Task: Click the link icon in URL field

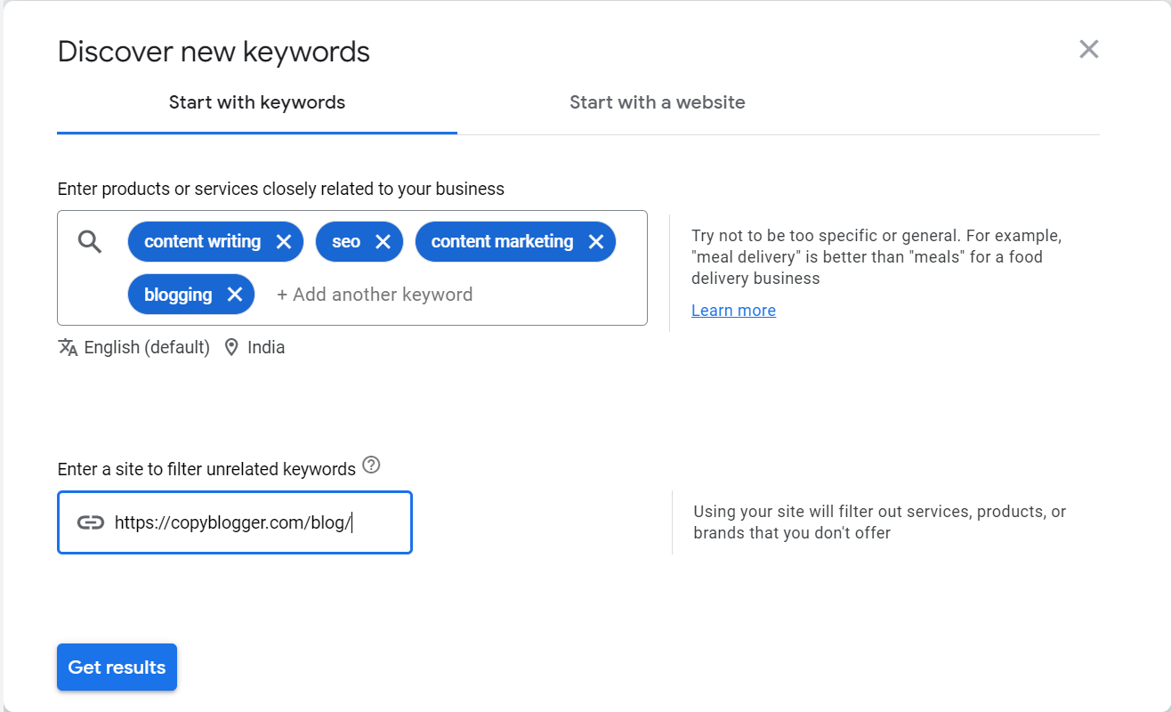Action: tap(91, 522)
